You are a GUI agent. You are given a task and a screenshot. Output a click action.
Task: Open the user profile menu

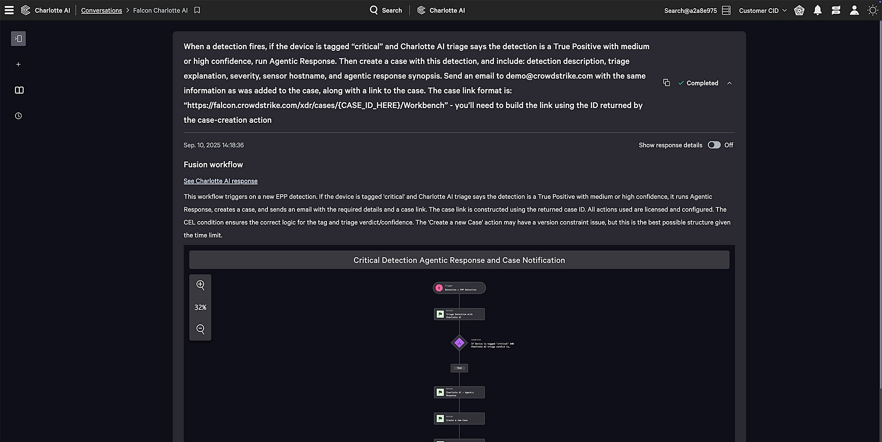coord(854,10)
